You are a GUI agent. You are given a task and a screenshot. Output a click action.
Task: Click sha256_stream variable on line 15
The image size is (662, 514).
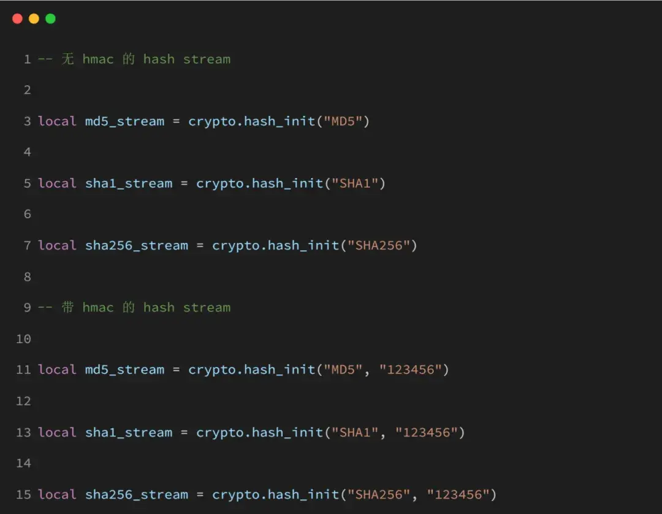click(x=136, y=494)
